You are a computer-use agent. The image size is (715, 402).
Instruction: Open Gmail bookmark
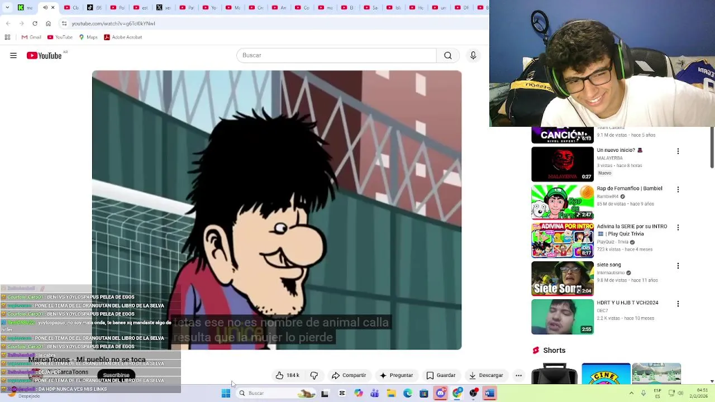click(31, 37)
